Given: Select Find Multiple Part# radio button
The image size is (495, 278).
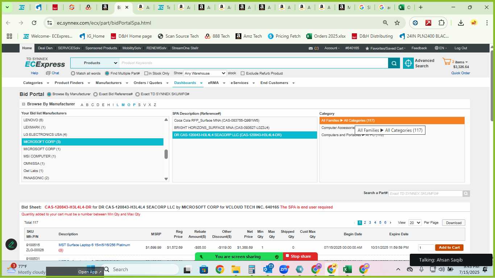Looking at the screenshot, I should click(x=107, y=73).
